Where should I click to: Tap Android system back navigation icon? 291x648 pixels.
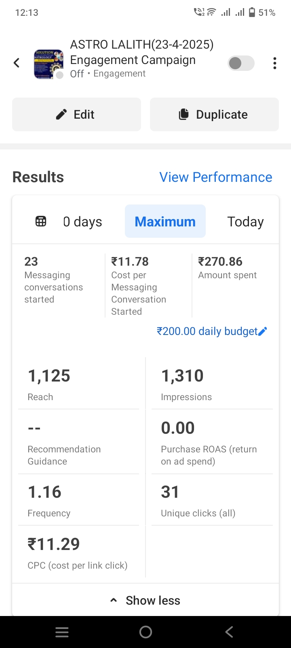(x=229, y=632)
